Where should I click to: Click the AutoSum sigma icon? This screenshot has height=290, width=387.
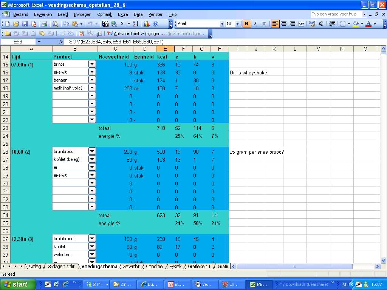[122, 24]
